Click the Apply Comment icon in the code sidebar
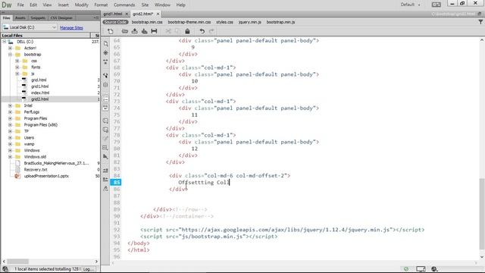 [x=105, y=121]
